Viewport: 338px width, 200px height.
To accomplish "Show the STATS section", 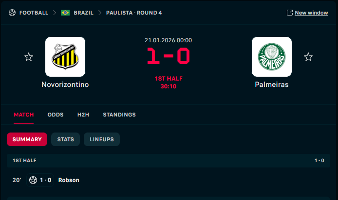I will pyautogui.click(x=66, y=139).
